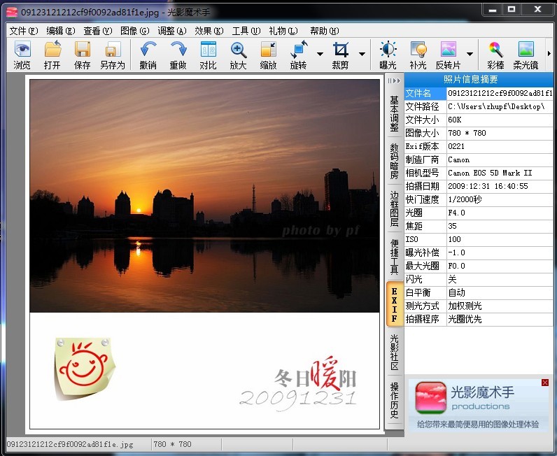Screen dimensions: 557x456
Task: Switch to 操作历史 side tab
Action: coord(394,400)
